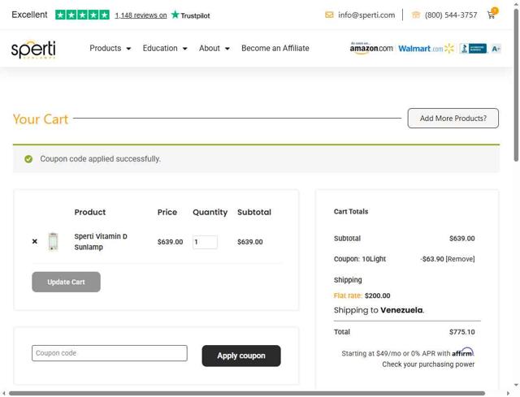Click the Excellent rating text
This screenshot has width=520, height=397.
click(29, 15)
